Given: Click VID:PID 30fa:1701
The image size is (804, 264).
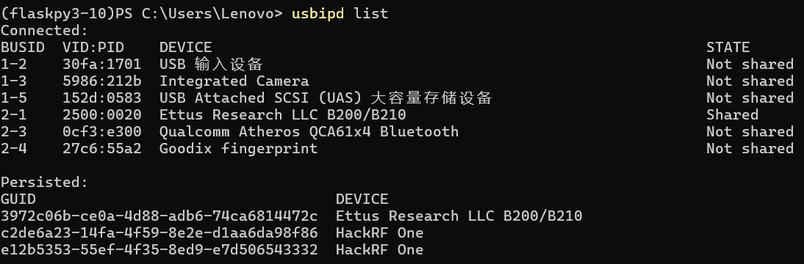Looking at the screenshot, I should [x=102, y=64].
